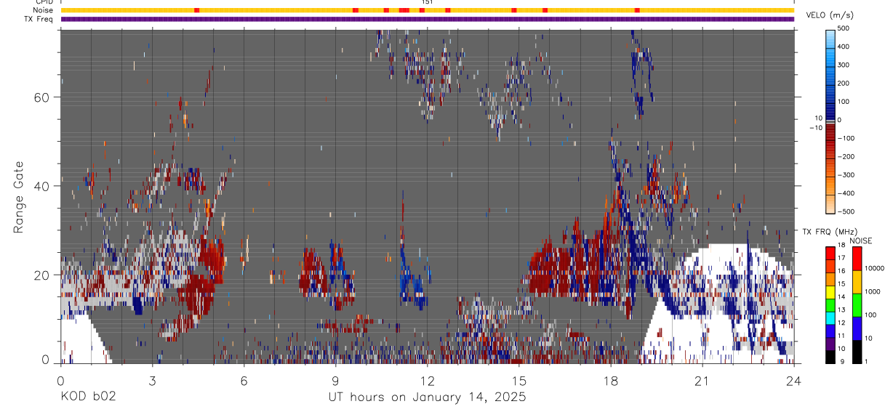Click the 3 tick label on the UT hours axis
The width and height of the screenshot is (893, 412).
pyautogui.click(x=152, y=380)
